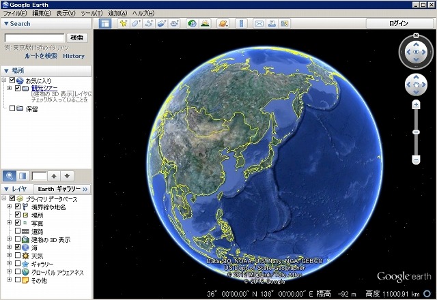Viewport: 437px width, 300px height.
Task: Move up with the hand joystick arrow
Action: tap(416, 77)
